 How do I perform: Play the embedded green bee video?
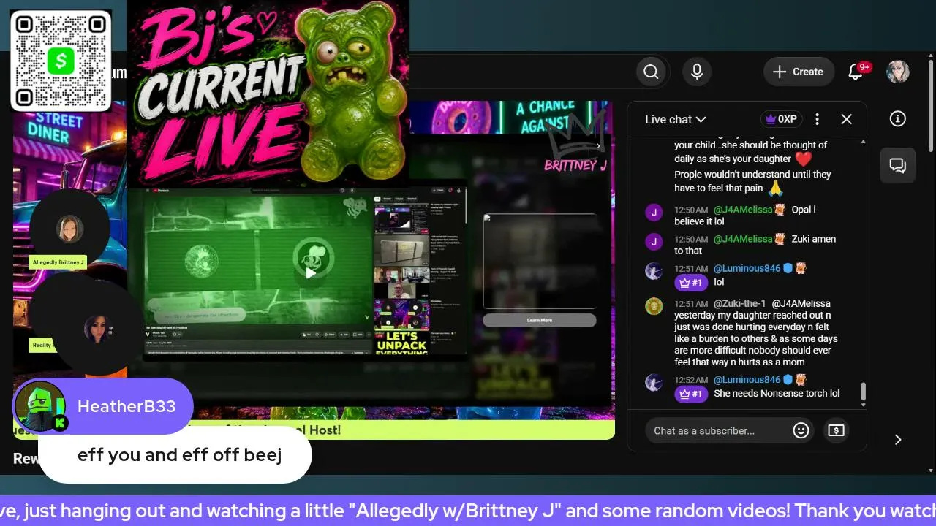[x=311, y=273]
